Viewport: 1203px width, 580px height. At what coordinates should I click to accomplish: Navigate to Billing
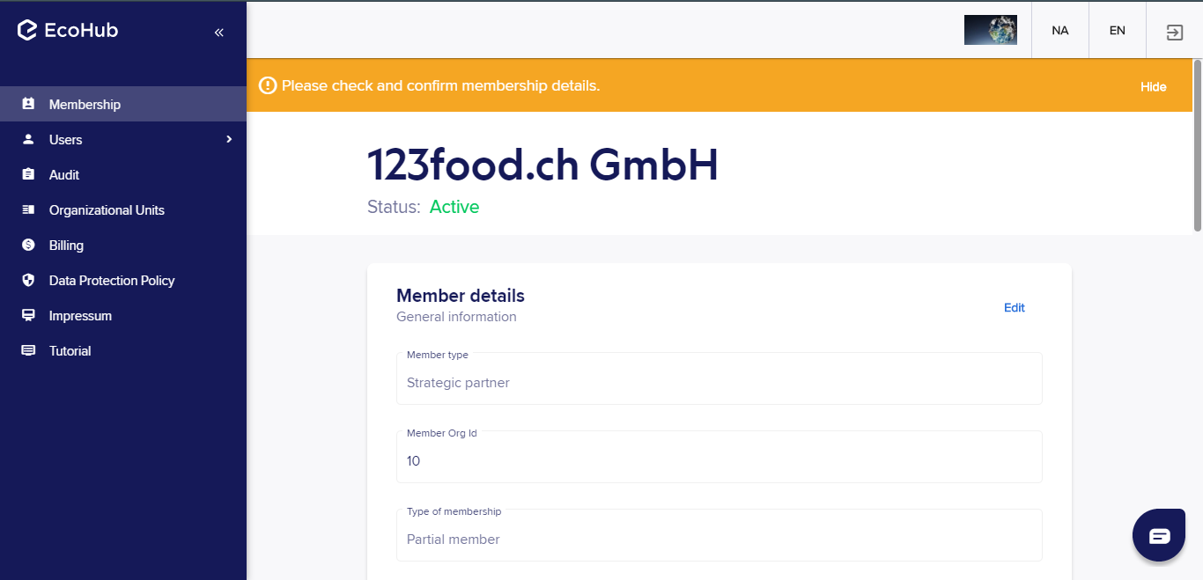pos(123,245)
